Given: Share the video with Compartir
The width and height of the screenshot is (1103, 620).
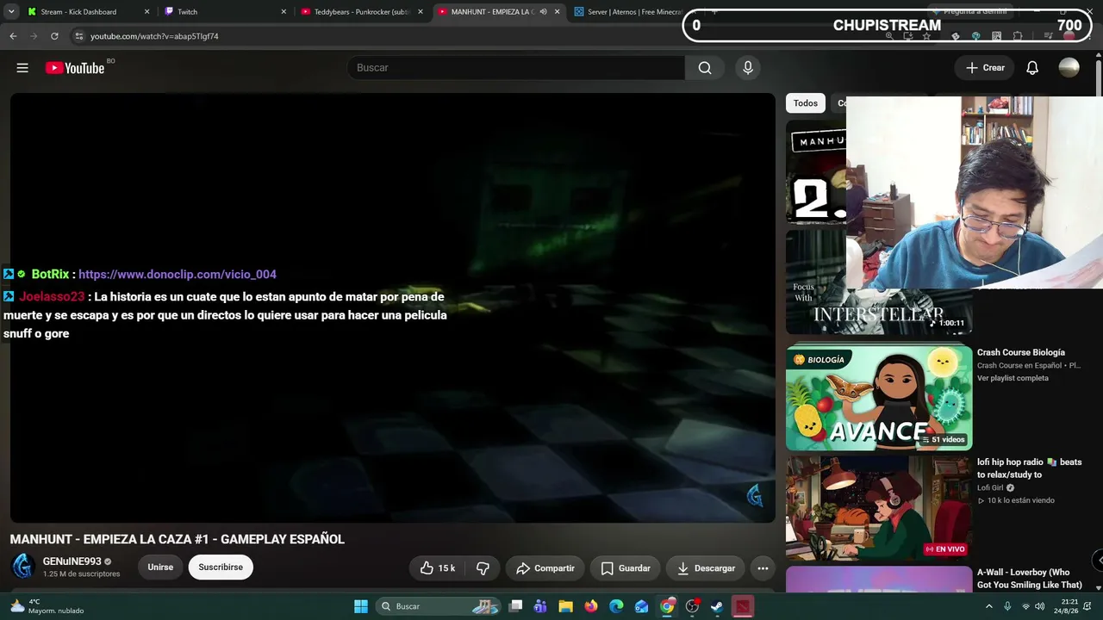Looking at the screenshot, I should [545, 568].
